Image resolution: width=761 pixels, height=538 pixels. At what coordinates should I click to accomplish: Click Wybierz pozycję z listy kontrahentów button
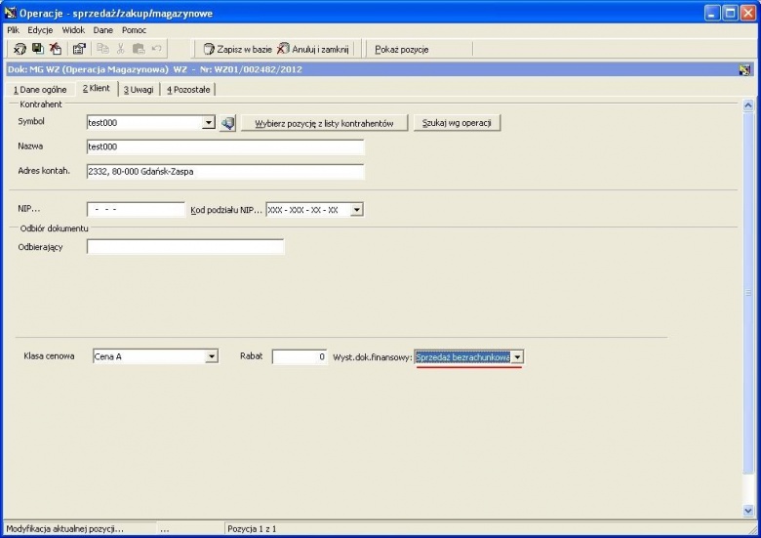pos(324,123)
